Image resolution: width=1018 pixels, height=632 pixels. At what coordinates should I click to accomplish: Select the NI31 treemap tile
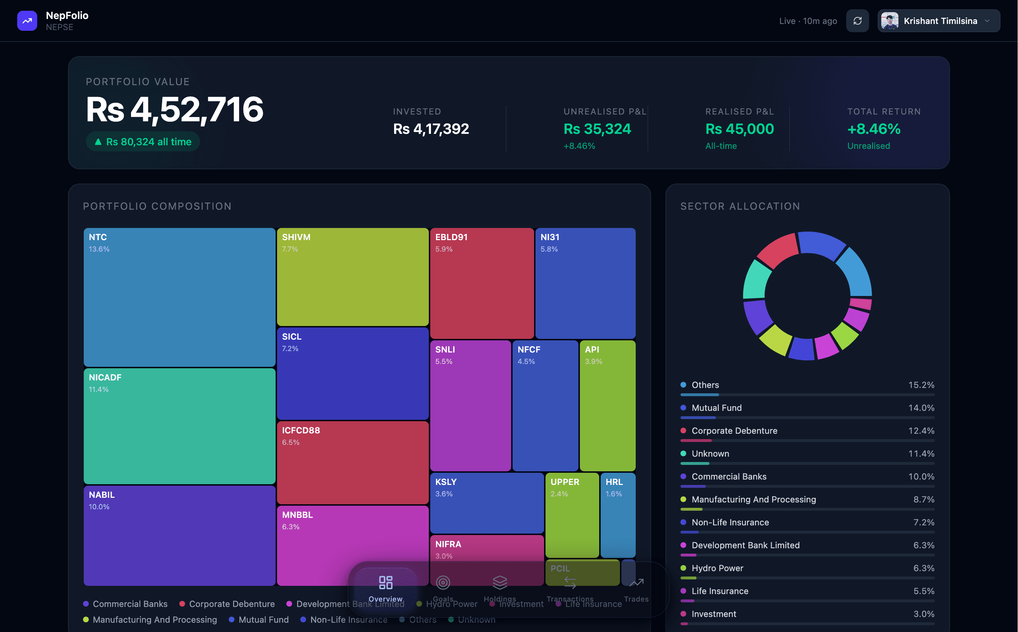coord(585,283)
